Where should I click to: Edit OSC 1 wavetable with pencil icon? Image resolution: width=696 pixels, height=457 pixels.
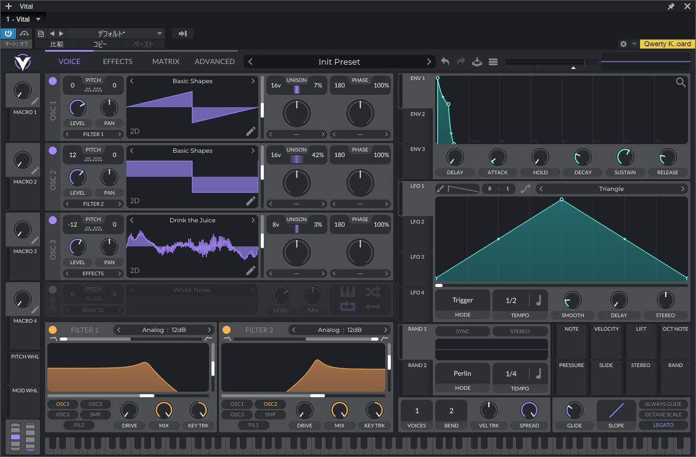(251, 131)
